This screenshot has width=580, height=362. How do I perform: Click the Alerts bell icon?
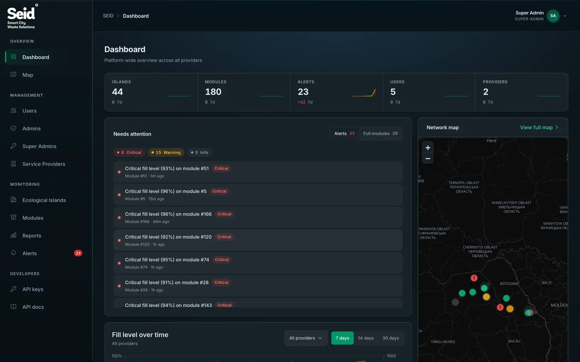(x=13, y=253)
